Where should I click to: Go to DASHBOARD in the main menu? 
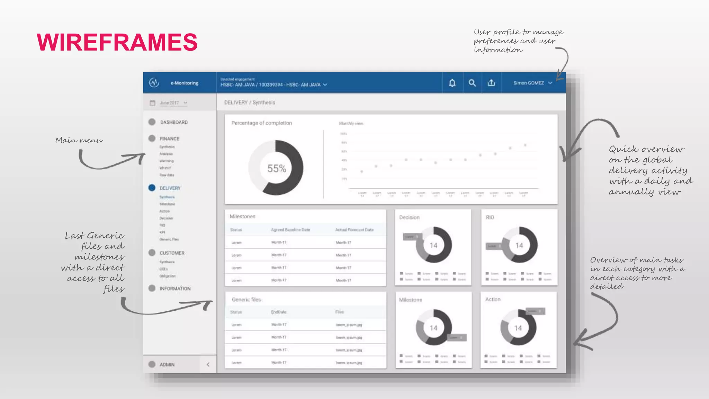coord(174,122)
